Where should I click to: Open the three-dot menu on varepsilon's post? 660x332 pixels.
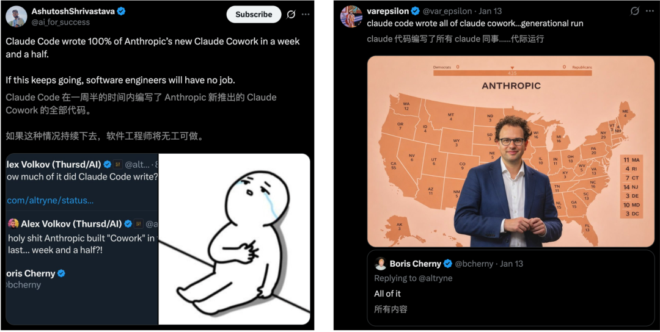tap(650, 12)
